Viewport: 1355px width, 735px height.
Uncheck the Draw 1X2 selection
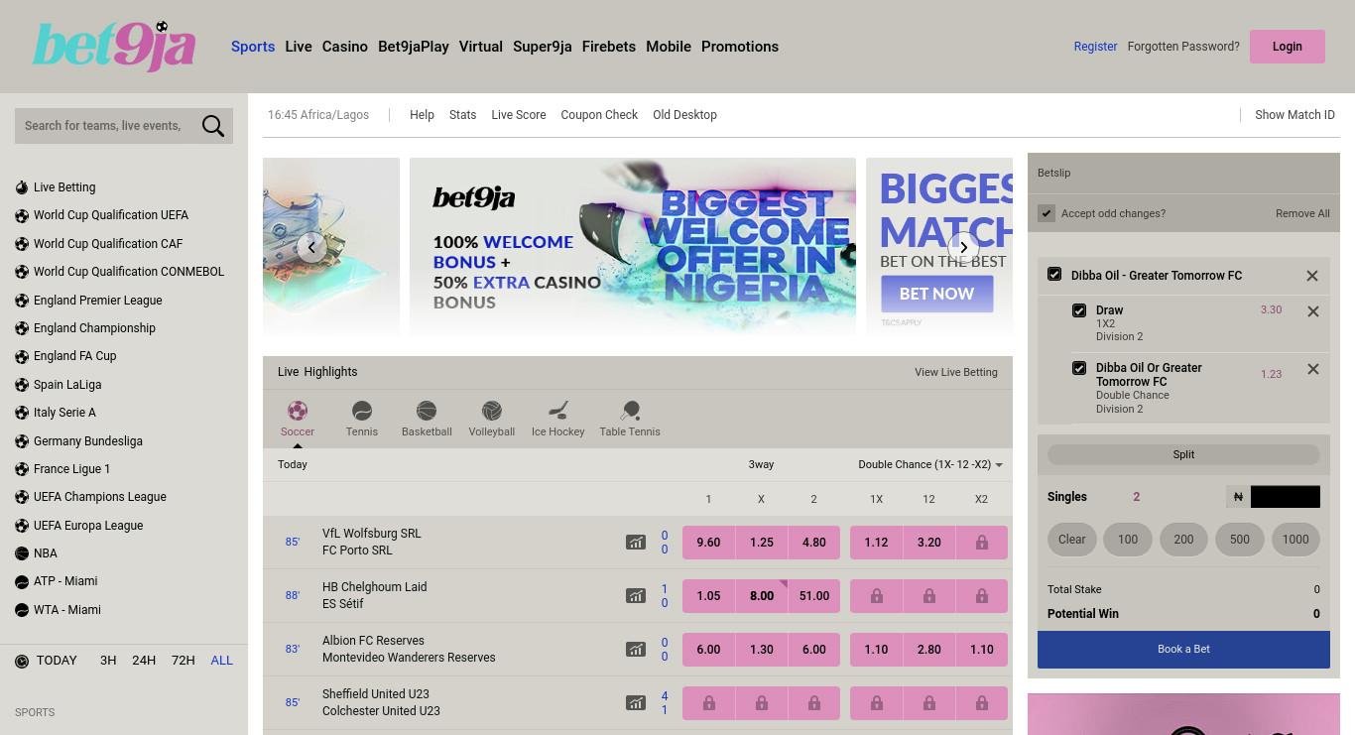click(x=1079, y=310)
